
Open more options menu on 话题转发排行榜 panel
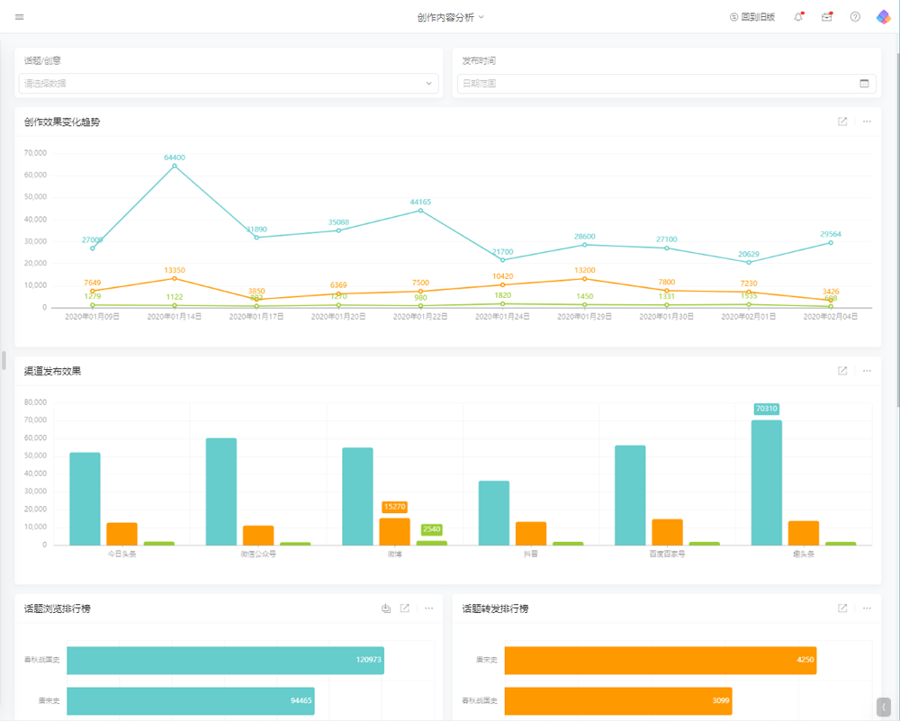coord(867,608)
